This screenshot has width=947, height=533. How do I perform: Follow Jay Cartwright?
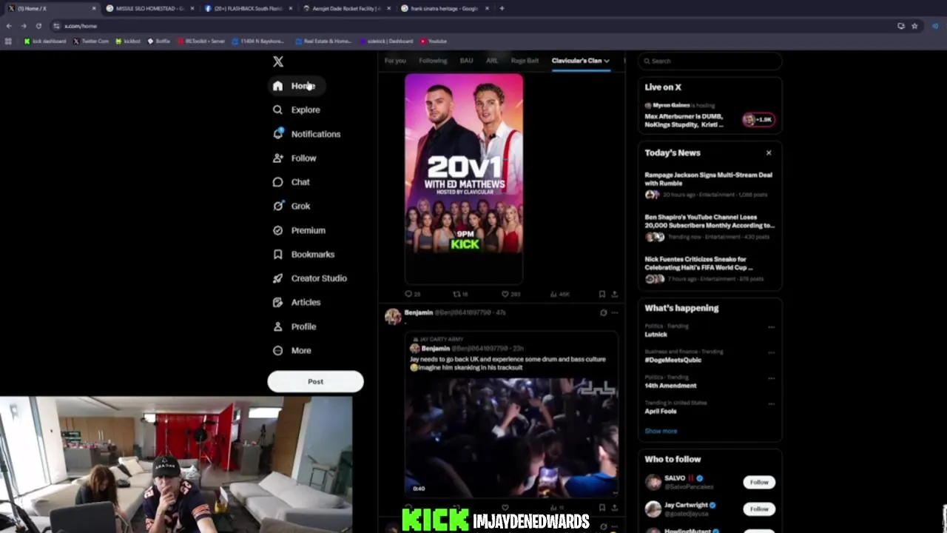[x=759, y=509]
